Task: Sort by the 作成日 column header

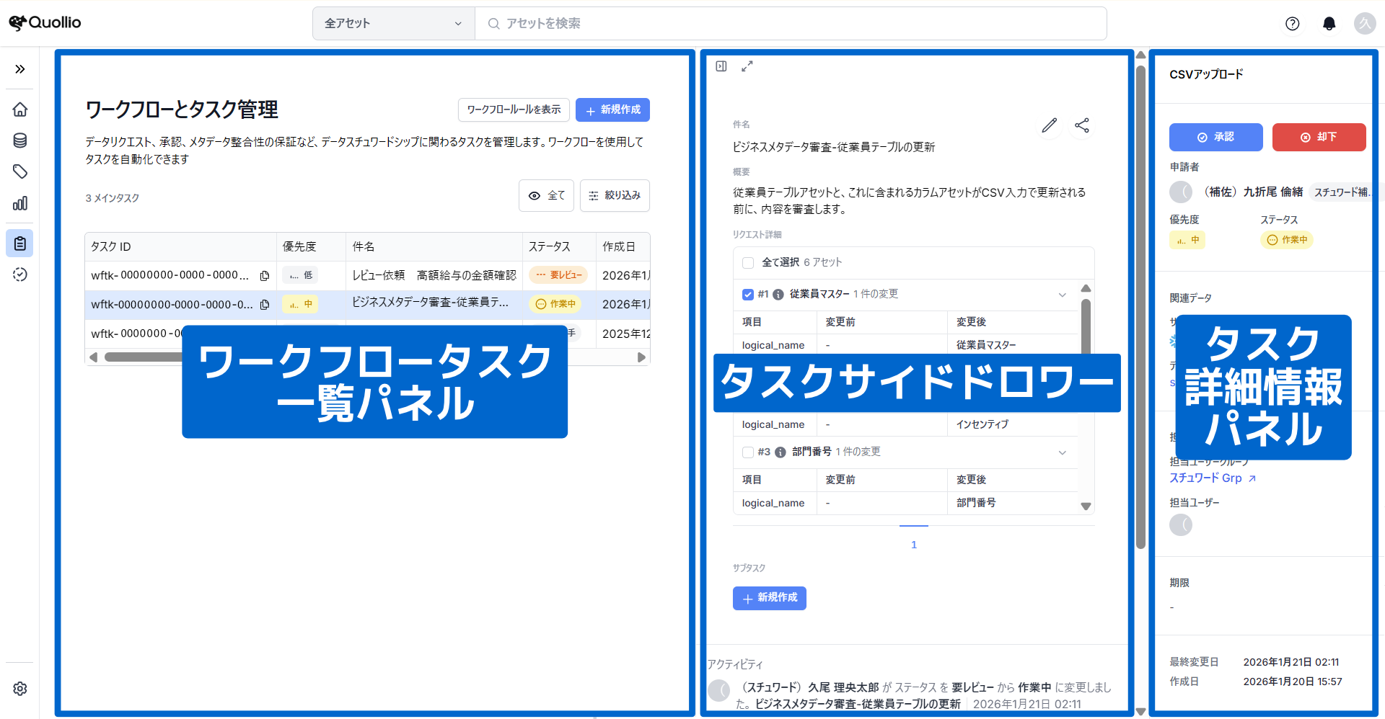Action: point(623,247)
